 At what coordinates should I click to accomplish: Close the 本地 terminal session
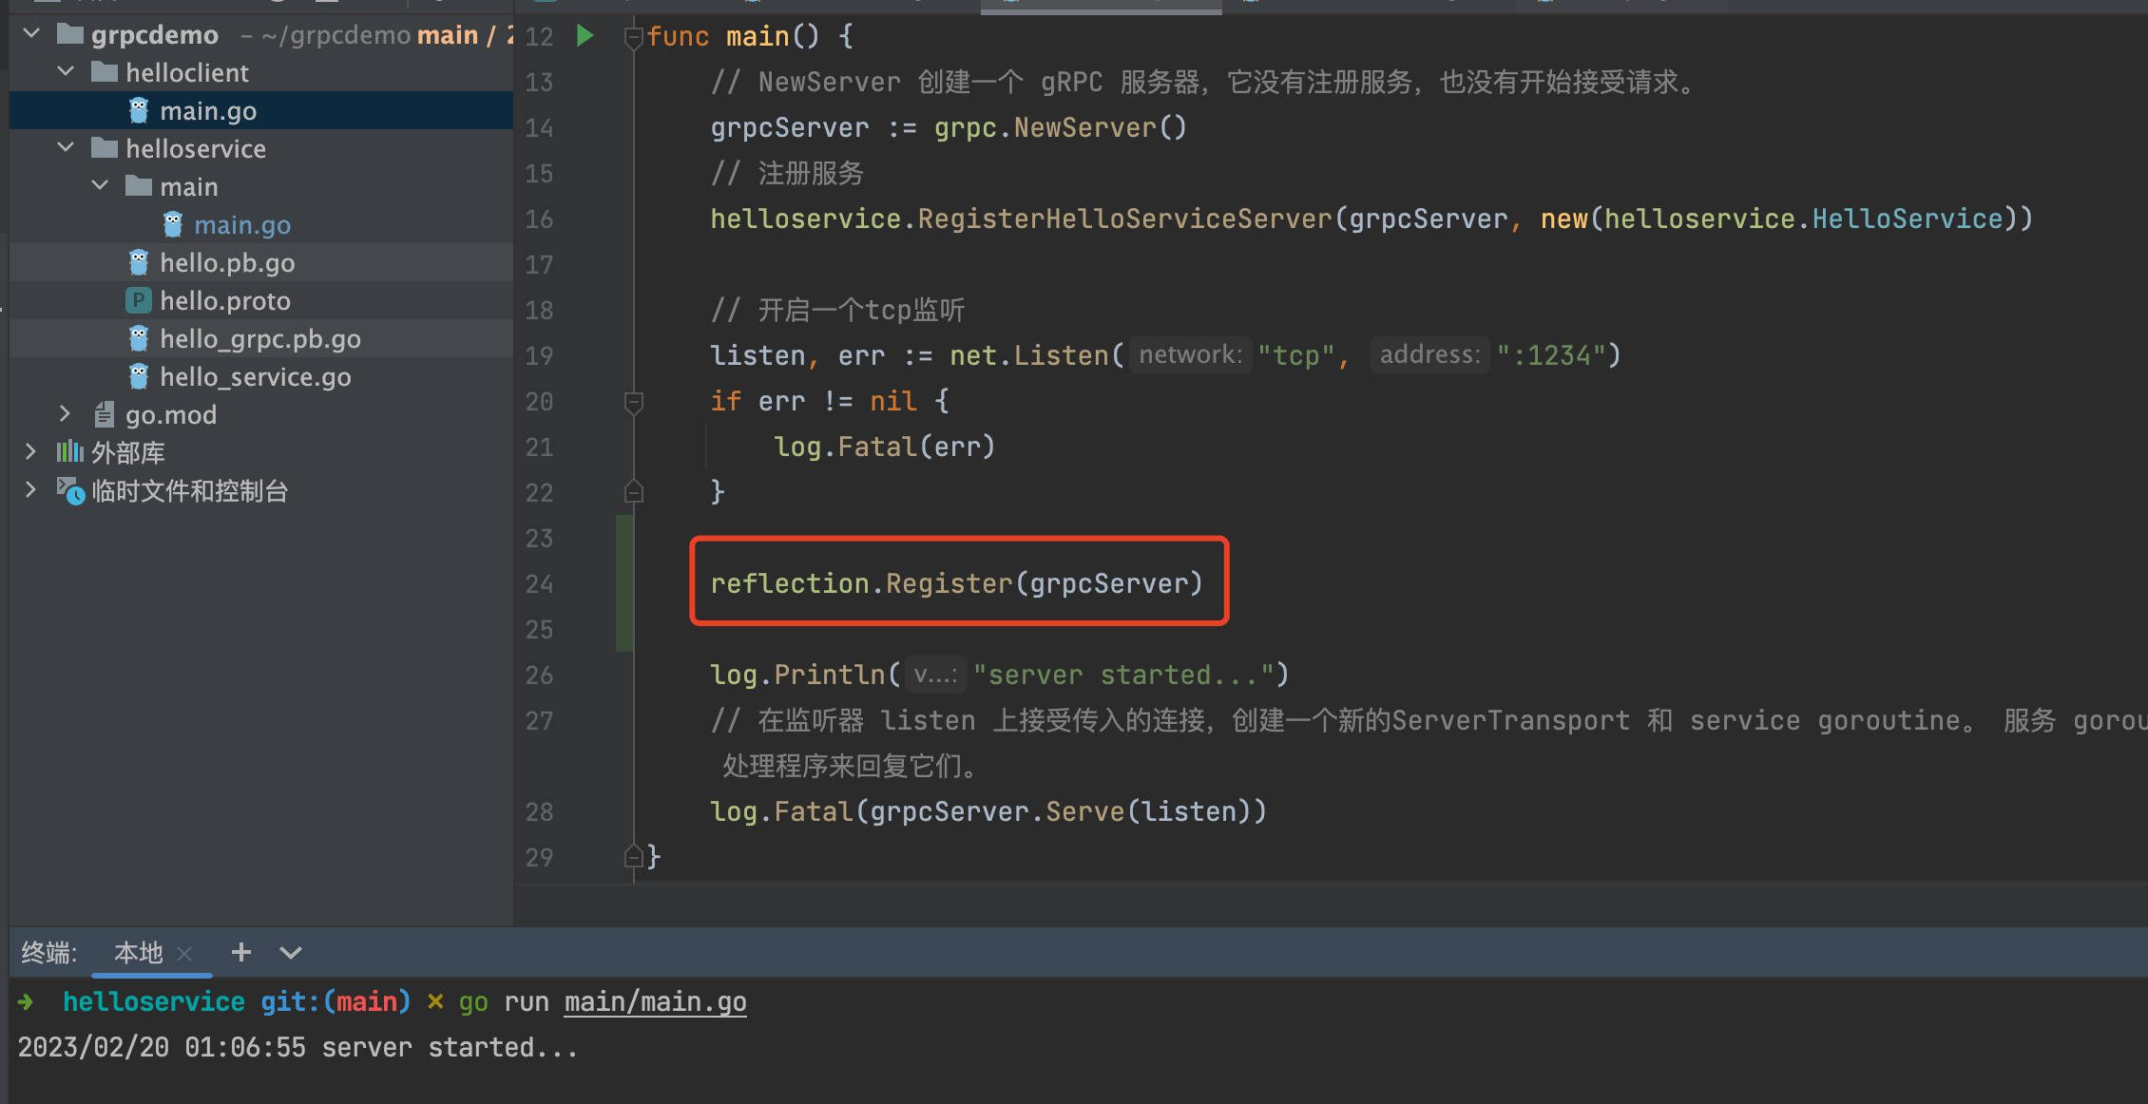click(x=185, y=952)
